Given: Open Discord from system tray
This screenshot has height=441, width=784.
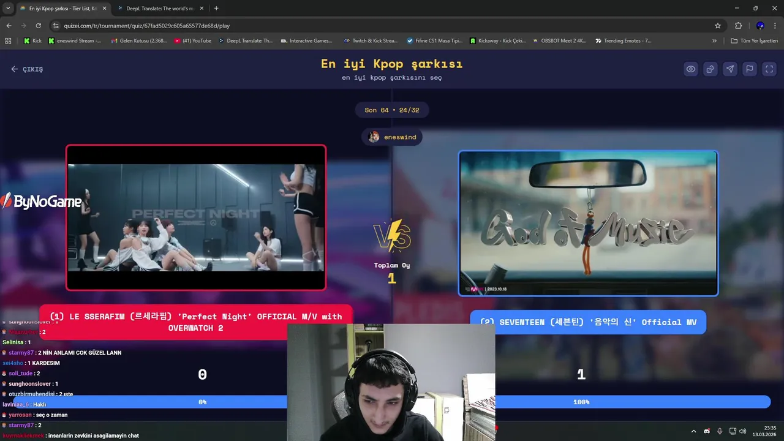Looking at the screenshot, I should click(x=707, y=431).
